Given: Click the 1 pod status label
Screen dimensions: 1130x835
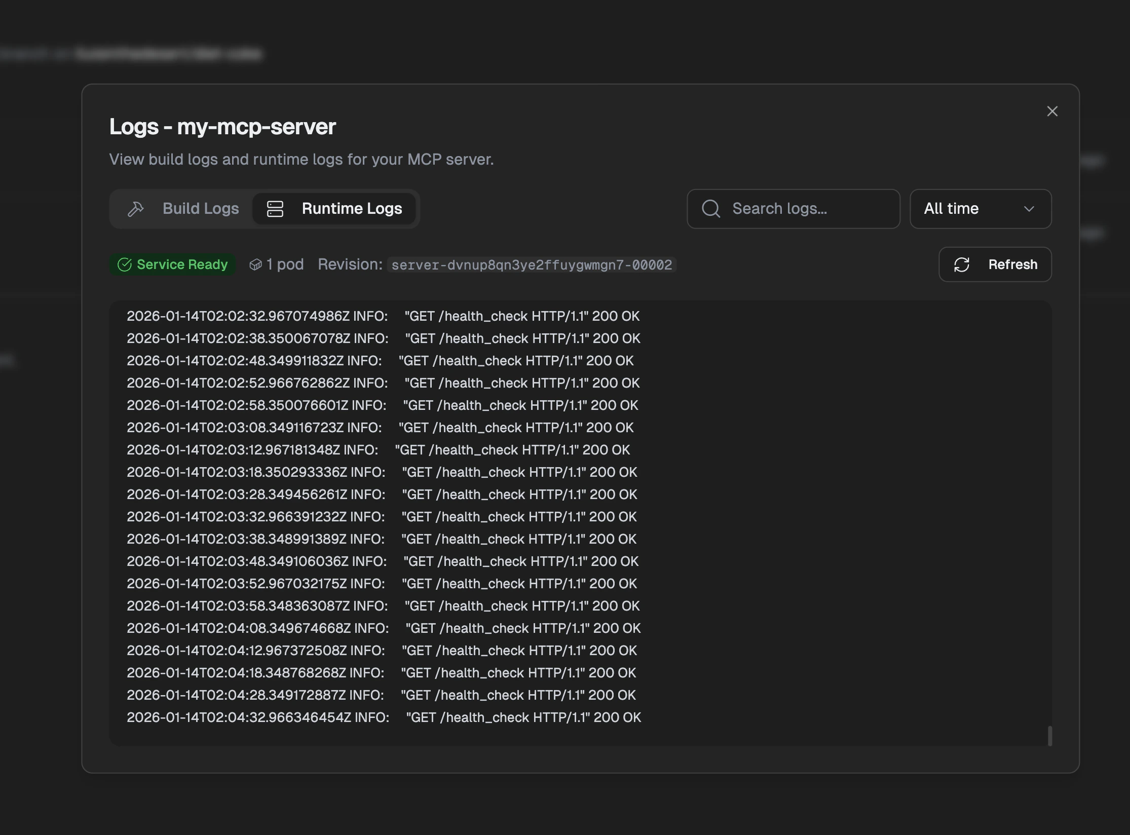Looking at the screenshot, I should click(285, 264).
